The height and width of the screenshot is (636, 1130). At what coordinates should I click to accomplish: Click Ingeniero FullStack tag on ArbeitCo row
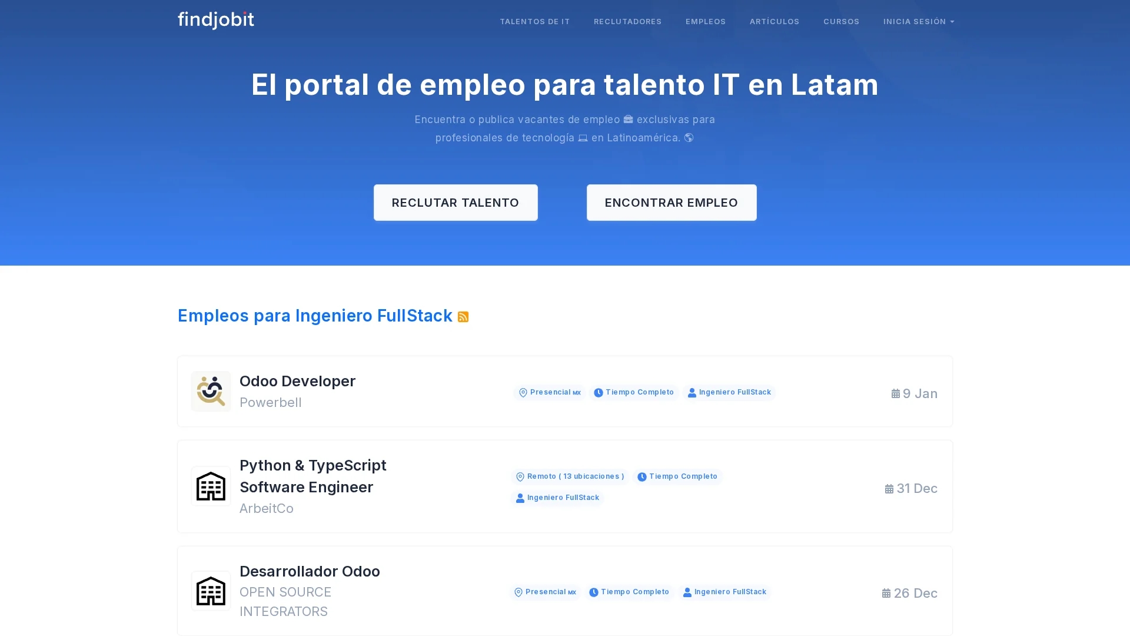557,498
